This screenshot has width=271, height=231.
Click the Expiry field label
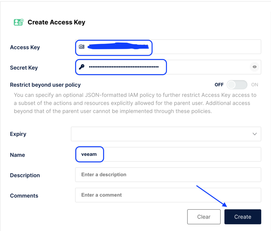click(18, 134)
